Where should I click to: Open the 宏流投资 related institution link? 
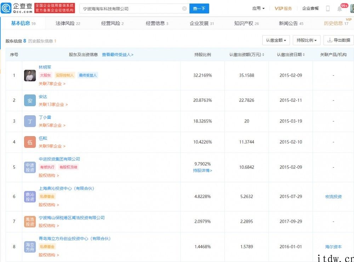point(333,197)
